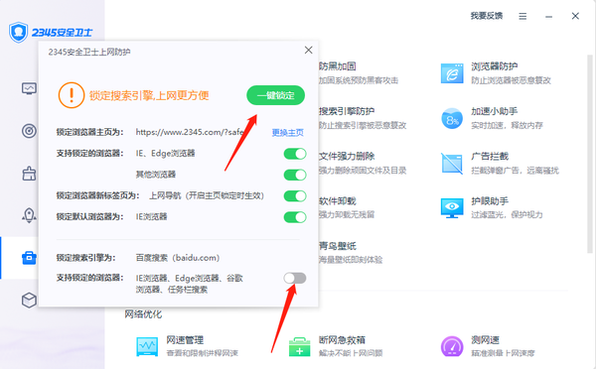Open the cleanup broom icon in sidebar
The height and width of the screenshot is (369, 596).
tap(29, 174)
